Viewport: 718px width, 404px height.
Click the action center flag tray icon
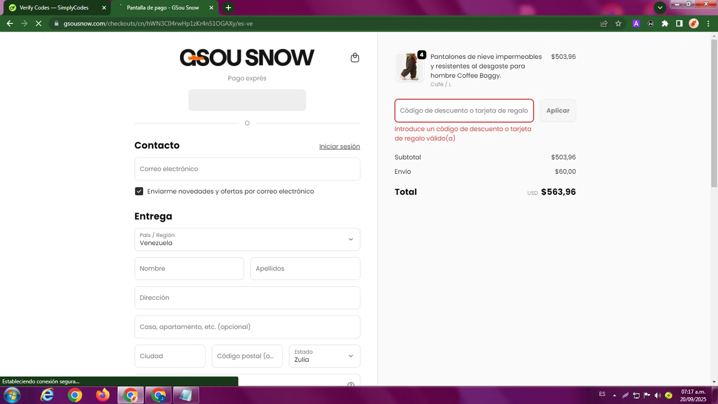[647, 395]
